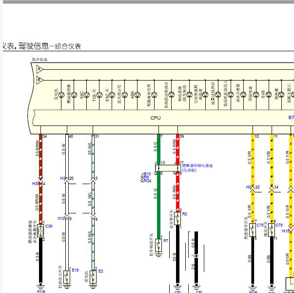Image resolution: width=294 pixels, height=293 pixels.
Task: Click the 0.5 R/W wire label
Action: (175, 192)
